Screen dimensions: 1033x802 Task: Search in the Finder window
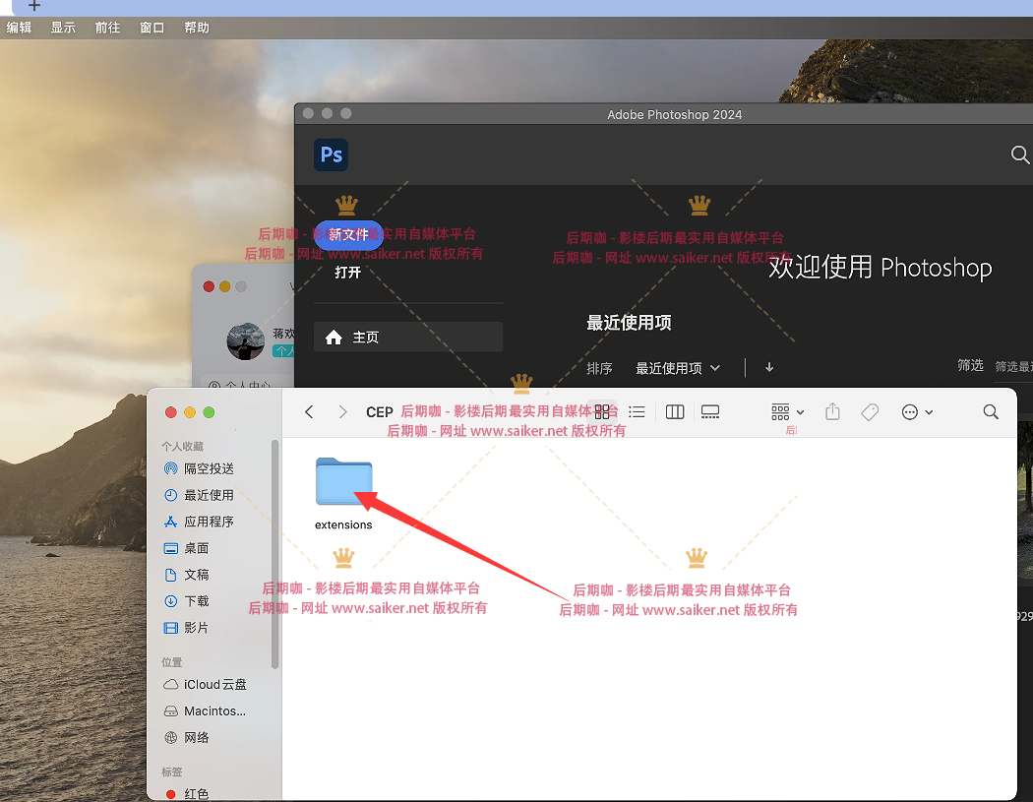coord(990,412)
